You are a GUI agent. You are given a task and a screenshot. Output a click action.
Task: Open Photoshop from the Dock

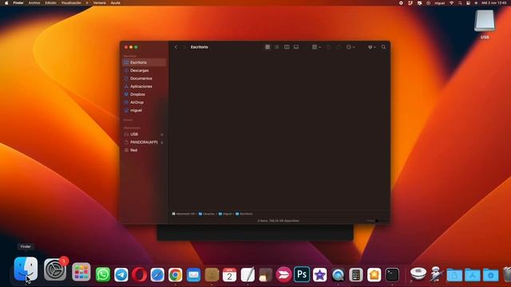click(302, 274)
